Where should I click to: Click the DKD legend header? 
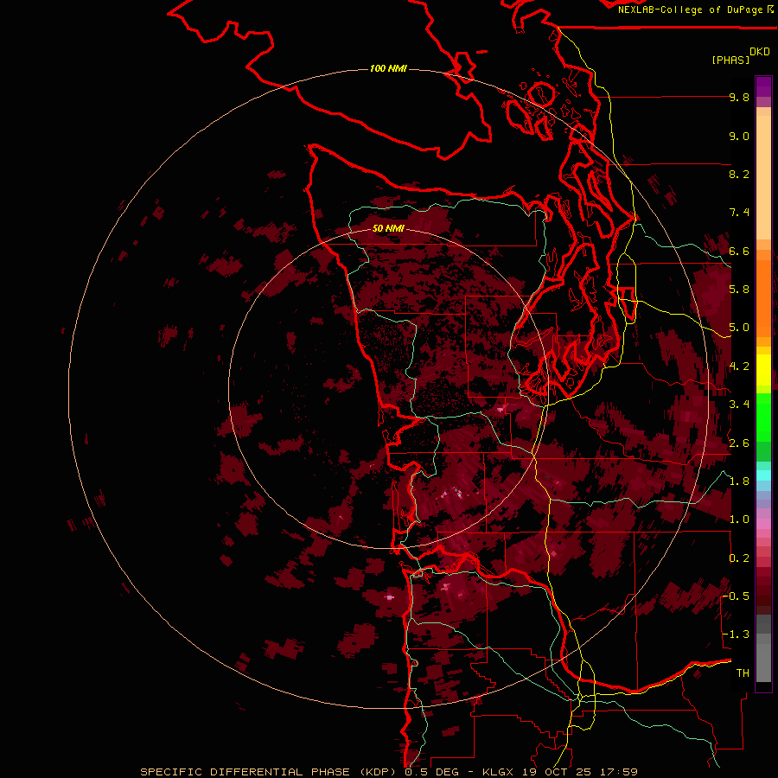coord(760,51)
